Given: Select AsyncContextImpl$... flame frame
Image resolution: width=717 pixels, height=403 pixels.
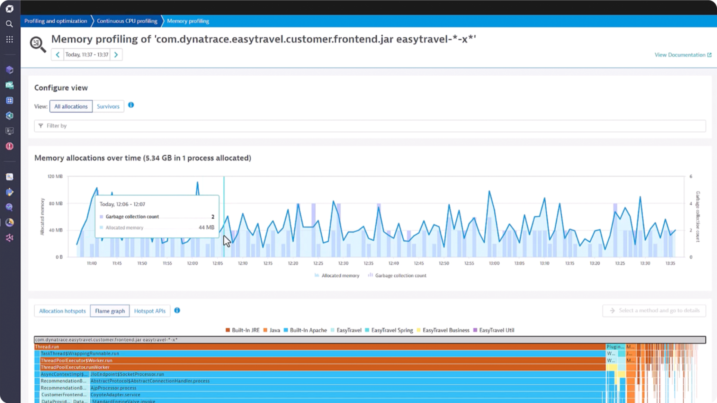Looking at the screenshot, I should coord(64,374).
